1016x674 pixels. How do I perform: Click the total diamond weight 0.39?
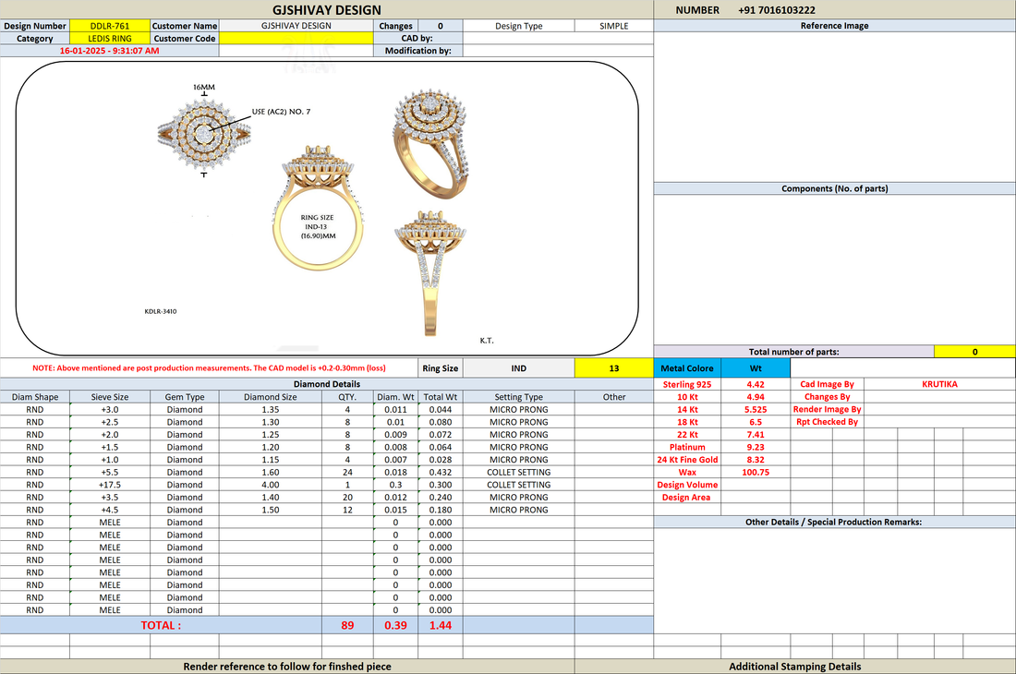(x=396, y=625)
